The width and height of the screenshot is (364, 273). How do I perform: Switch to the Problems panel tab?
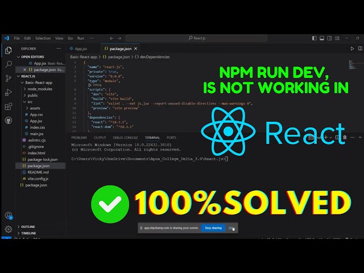(x=79, y=138)
